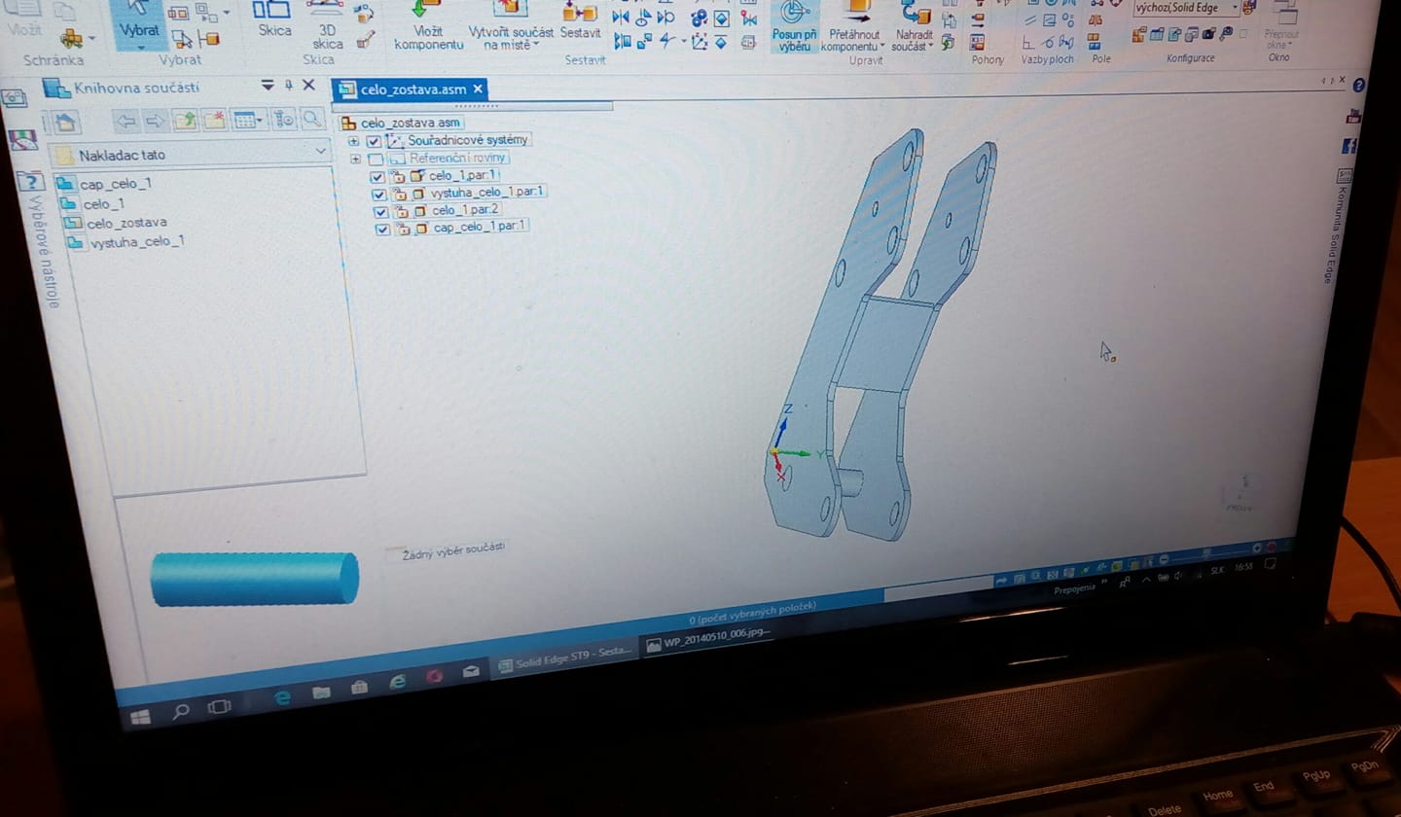Open the library view options dropdown
The image size is (1401, 817).
[247, 120]
